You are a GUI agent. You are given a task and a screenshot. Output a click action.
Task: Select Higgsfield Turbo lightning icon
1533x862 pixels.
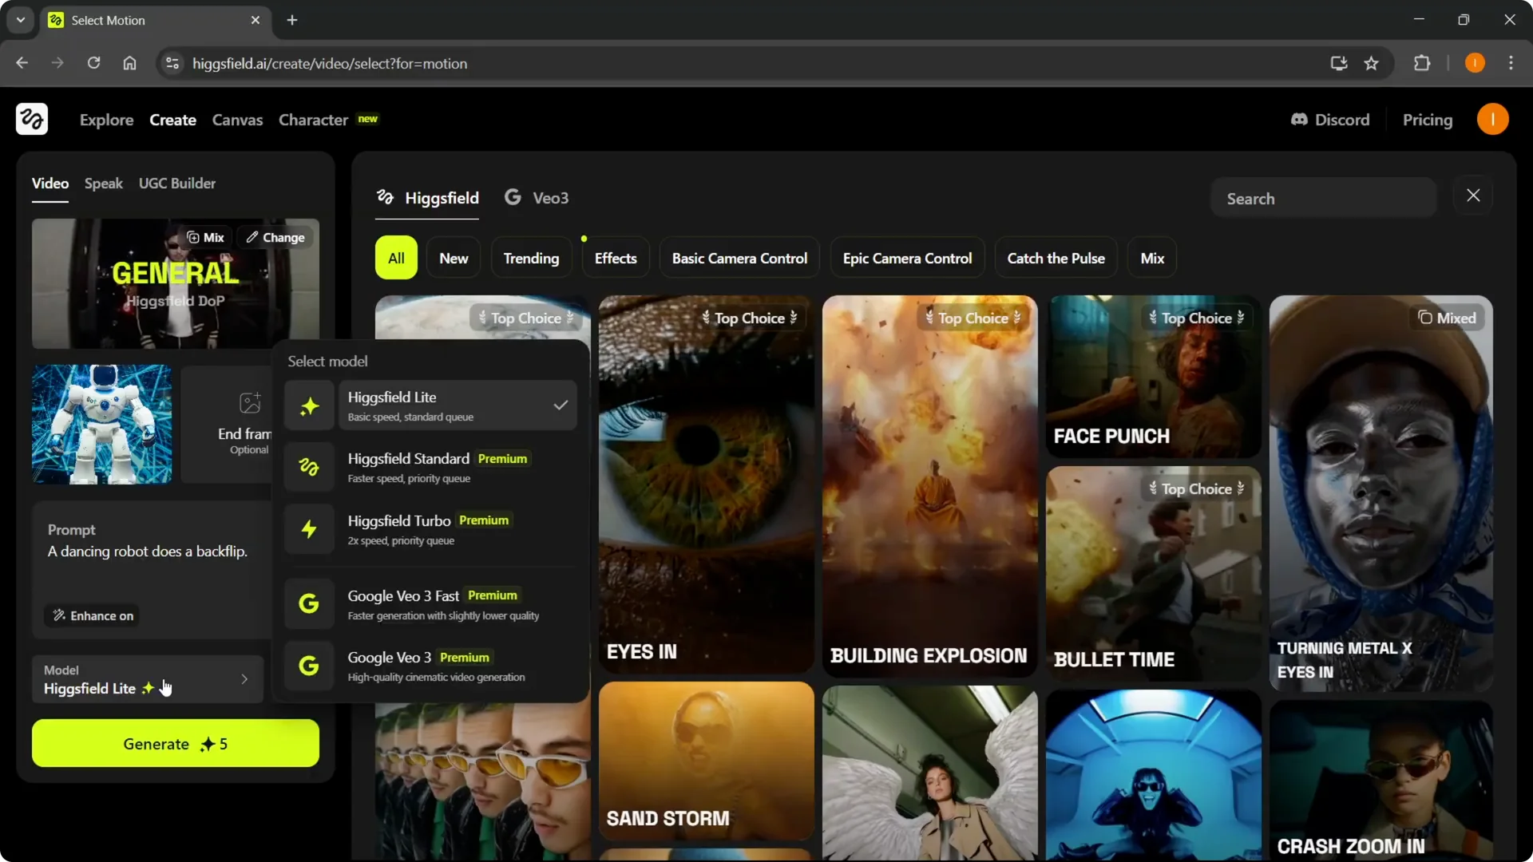point(309,529)
